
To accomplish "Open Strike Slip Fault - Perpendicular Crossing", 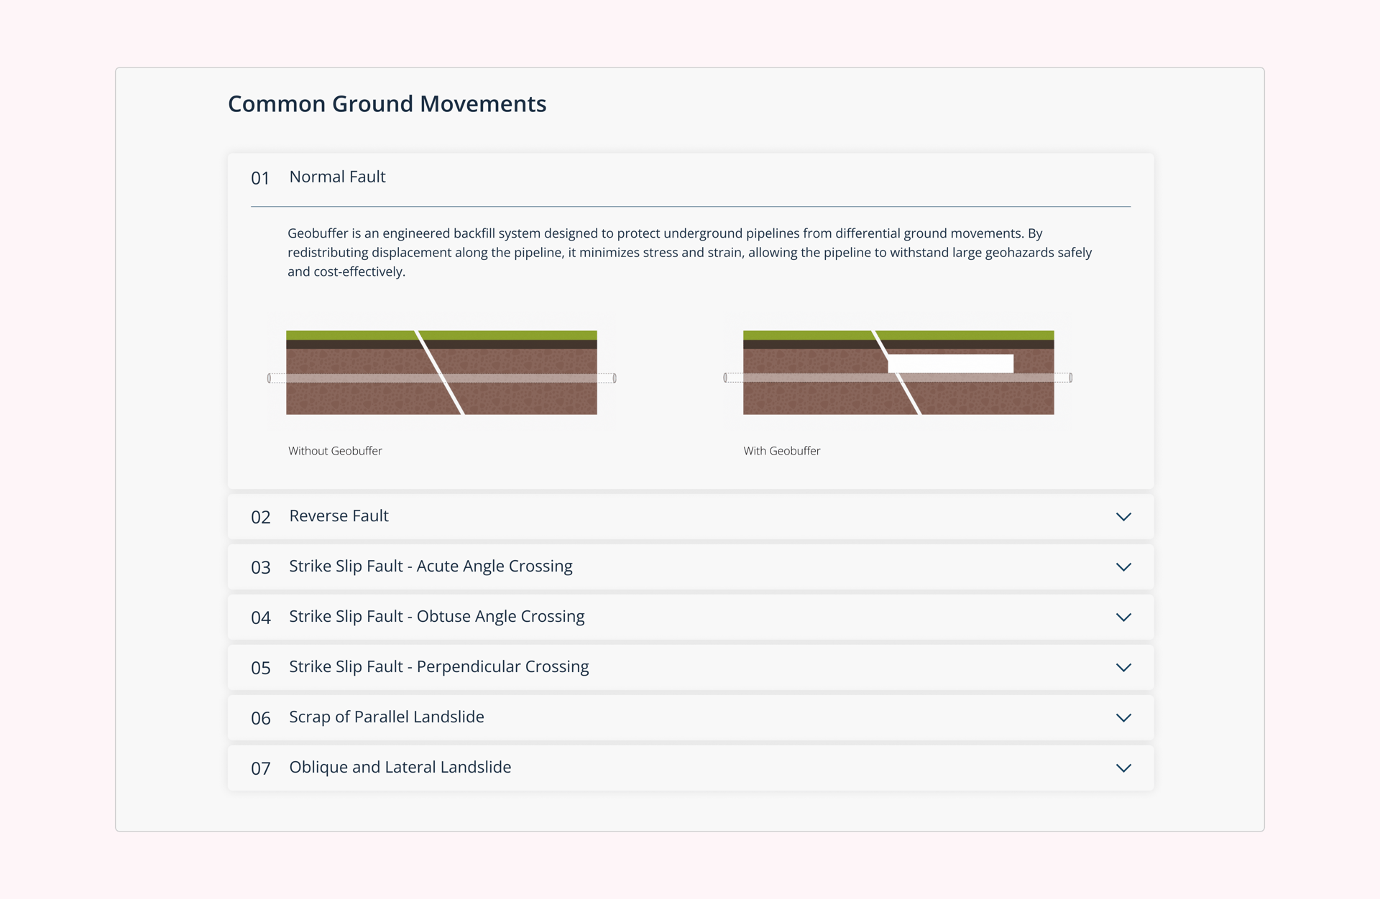I will [x=438, y=667].
